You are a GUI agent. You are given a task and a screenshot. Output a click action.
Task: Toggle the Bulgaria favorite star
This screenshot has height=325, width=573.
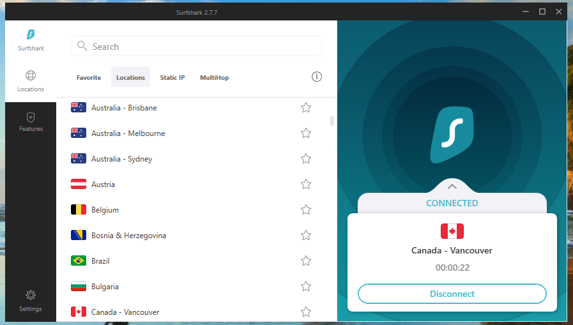(x=306, y=287)
